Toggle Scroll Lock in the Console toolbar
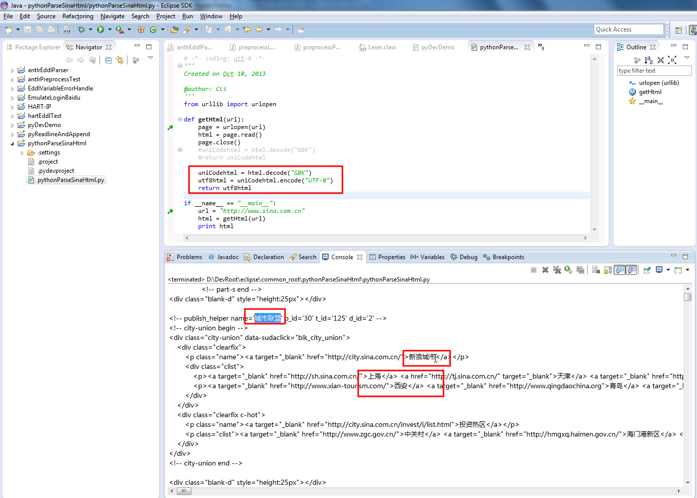697x498 pixels. (608, 270)
